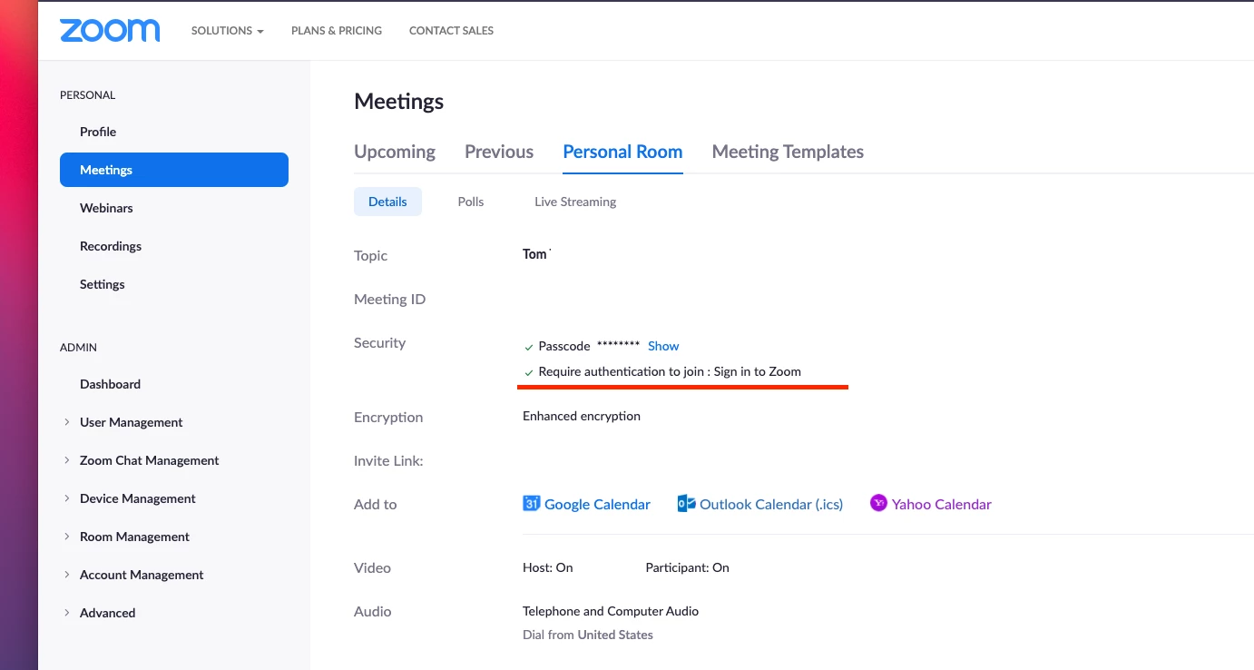
Task: Download Outlook Calendar (.ics) file
Action: point(771,504)
